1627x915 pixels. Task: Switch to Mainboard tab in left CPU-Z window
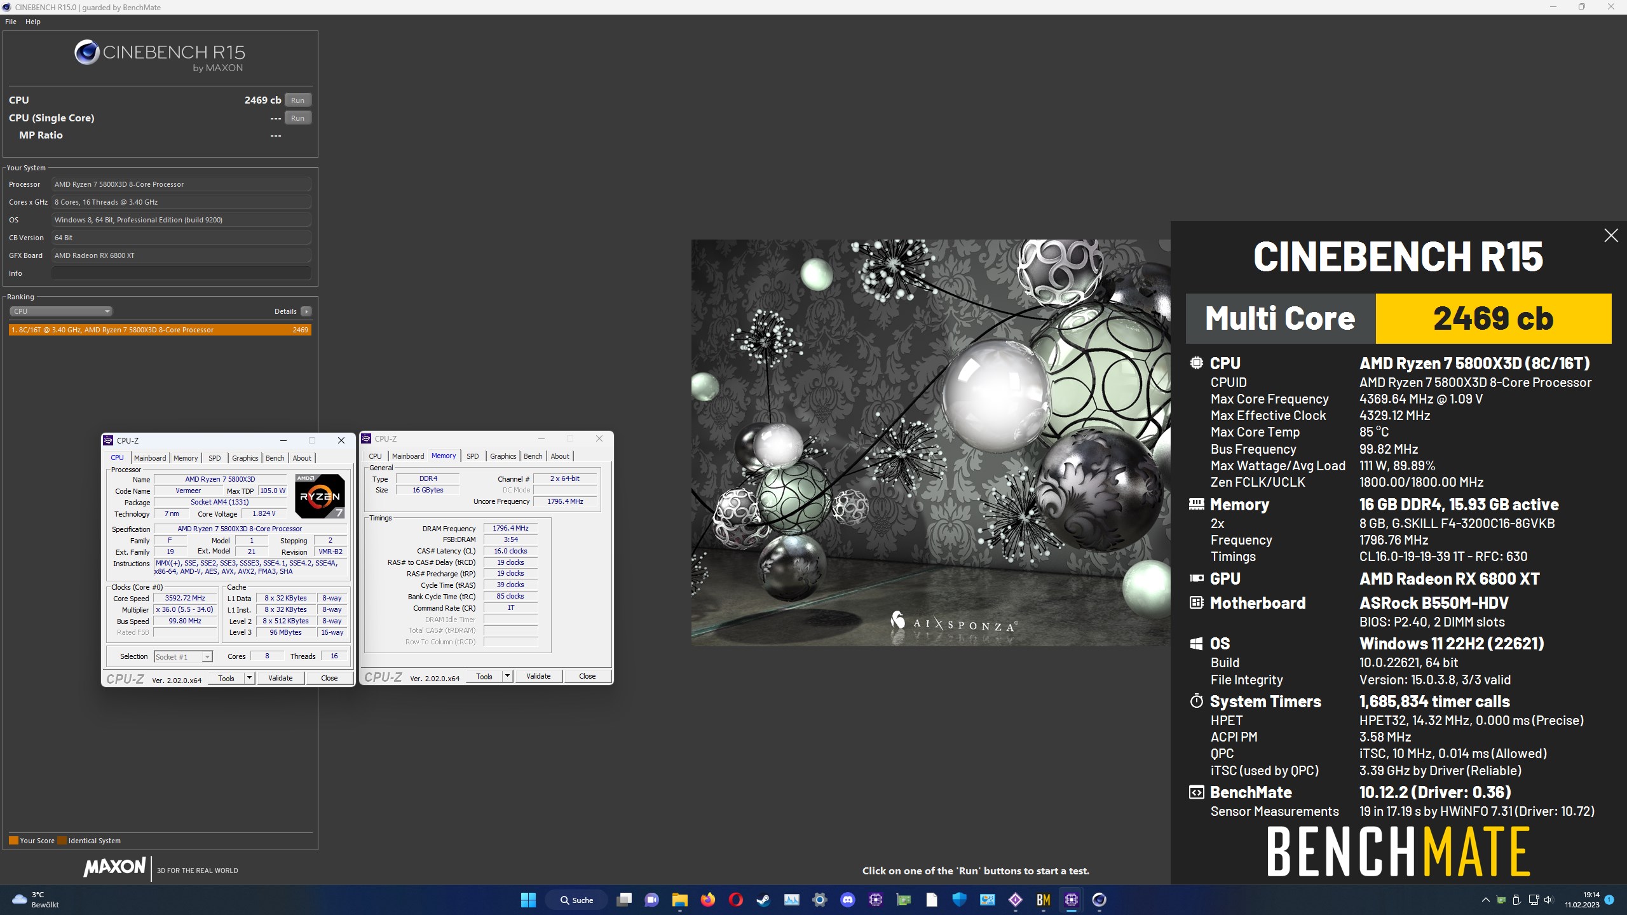[150, 457]
